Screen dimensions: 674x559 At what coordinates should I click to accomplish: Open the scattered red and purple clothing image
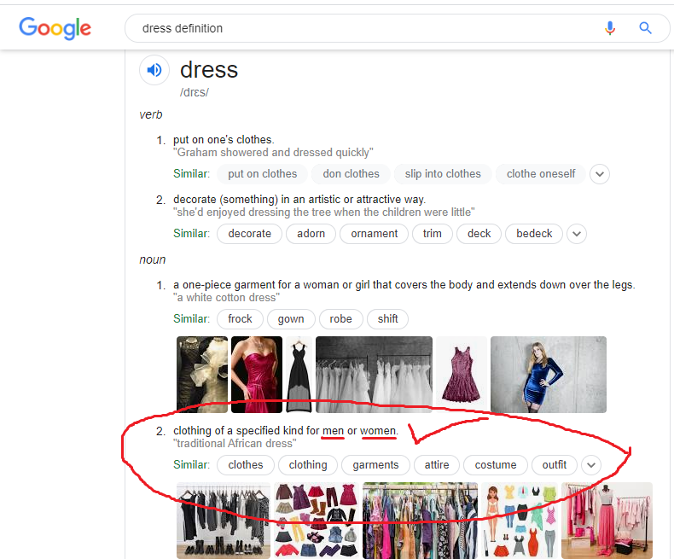coord(317,521)
